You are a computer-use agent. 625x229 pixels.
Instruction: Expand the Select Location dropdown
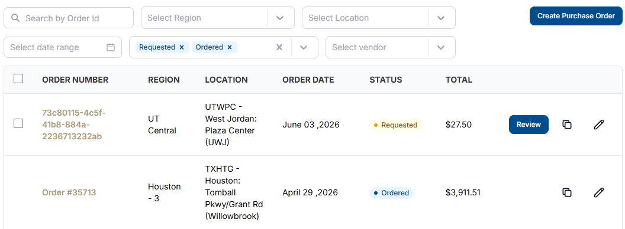coord(441,18)
